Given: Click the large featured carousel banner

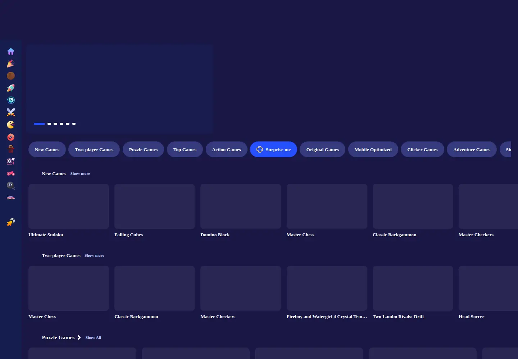Looking at the screenshot, I should tap(119, 89).
